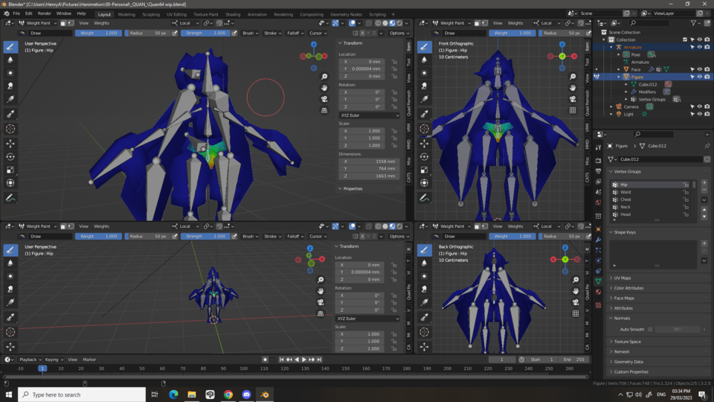Screen dimensions: 714x402
Task: Click the add vertex group plus button
Action: (704, 183)
